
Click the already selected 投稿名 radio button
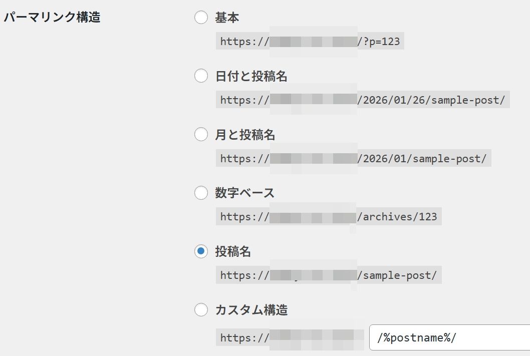(201, 251)
